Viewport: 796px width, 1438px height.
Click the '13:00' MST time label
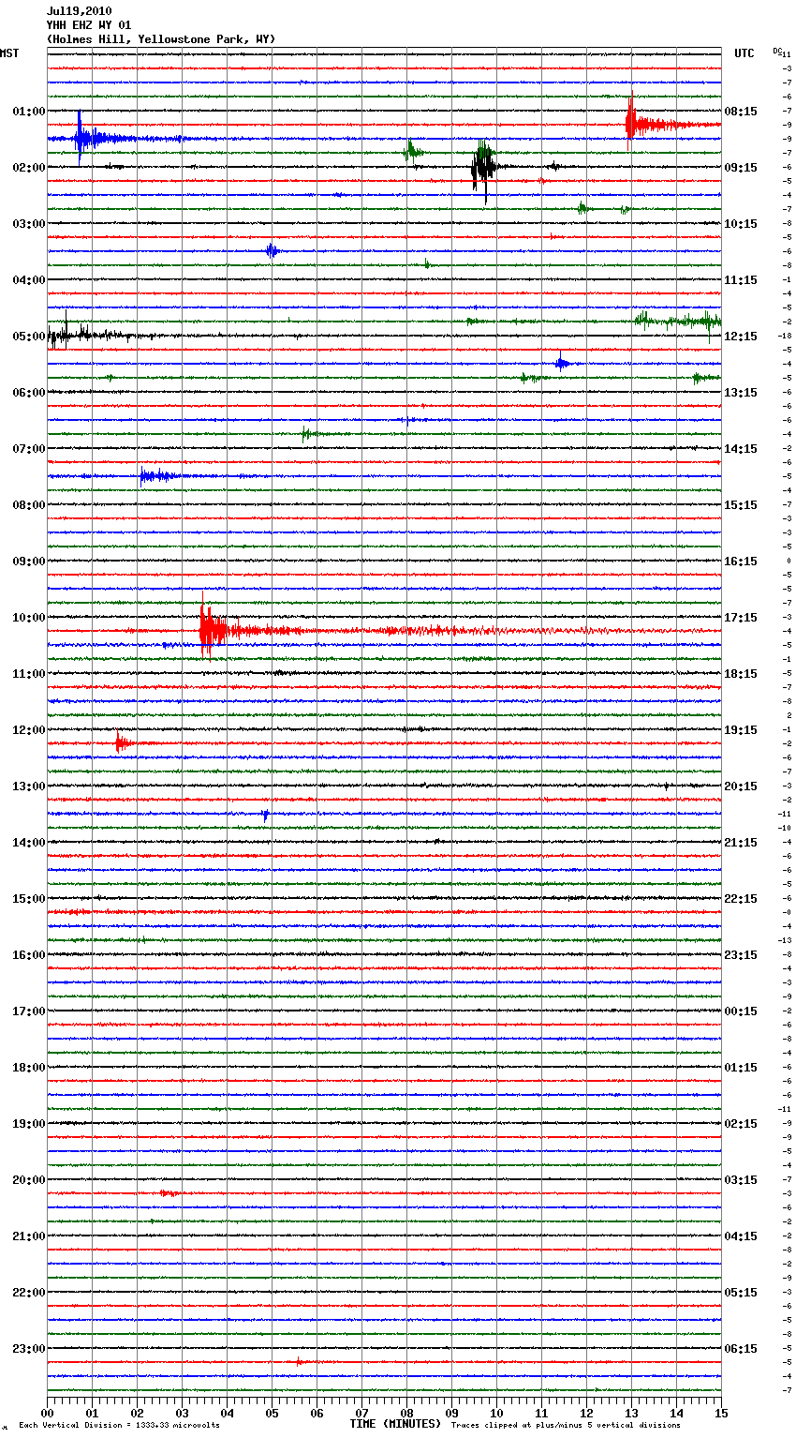coord(29,786)
